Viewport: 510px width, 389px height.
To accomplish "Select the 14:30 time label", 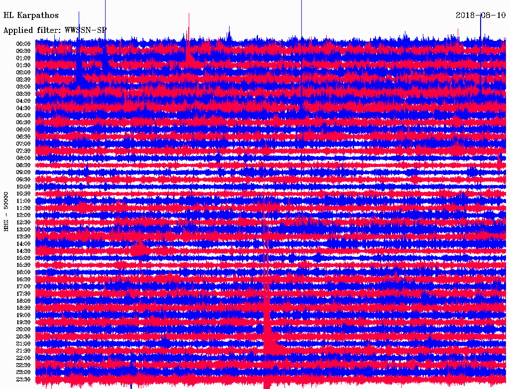I will pyautogui.click(x=23, y=251).
